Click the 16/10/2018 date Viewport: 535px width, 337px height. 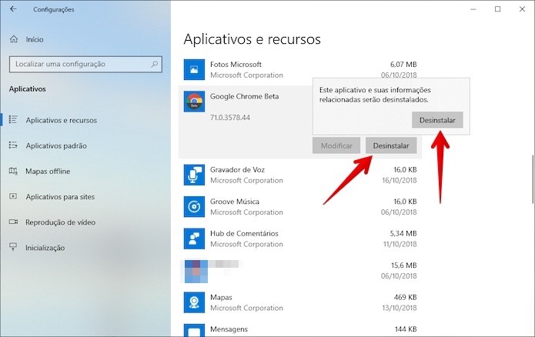400,181
